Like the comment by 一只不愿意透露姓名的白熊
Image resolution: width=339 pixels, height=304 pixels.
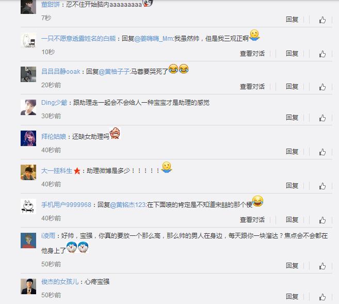pos(322,54)
